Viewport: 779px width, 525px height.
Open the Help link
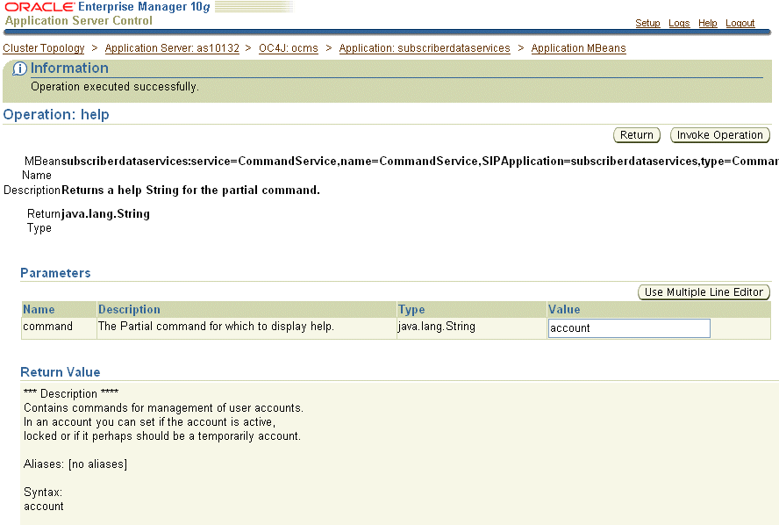[707, 23]
